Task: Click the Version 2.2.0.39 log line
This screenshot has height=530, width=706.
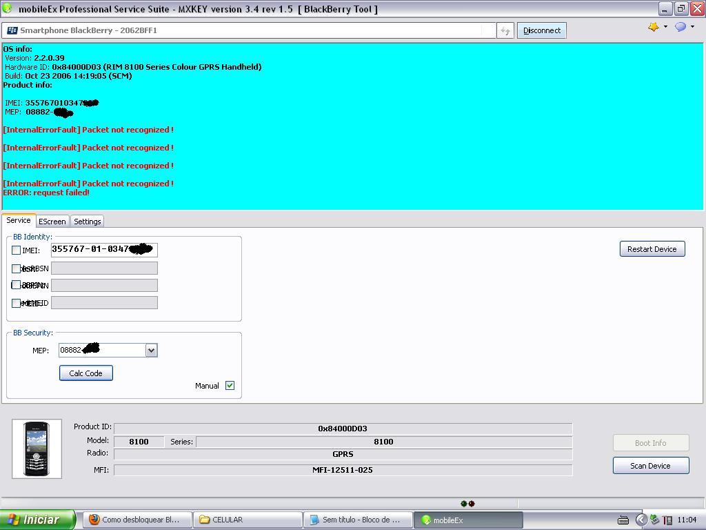Action: [x=34, y=58]
